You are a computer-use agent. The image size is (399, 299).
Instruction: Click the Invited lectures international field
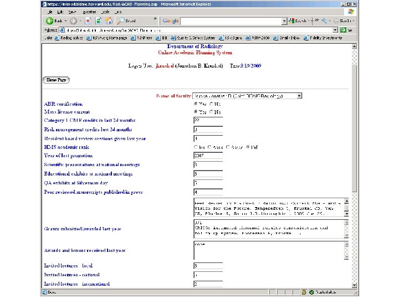point(208,284)
